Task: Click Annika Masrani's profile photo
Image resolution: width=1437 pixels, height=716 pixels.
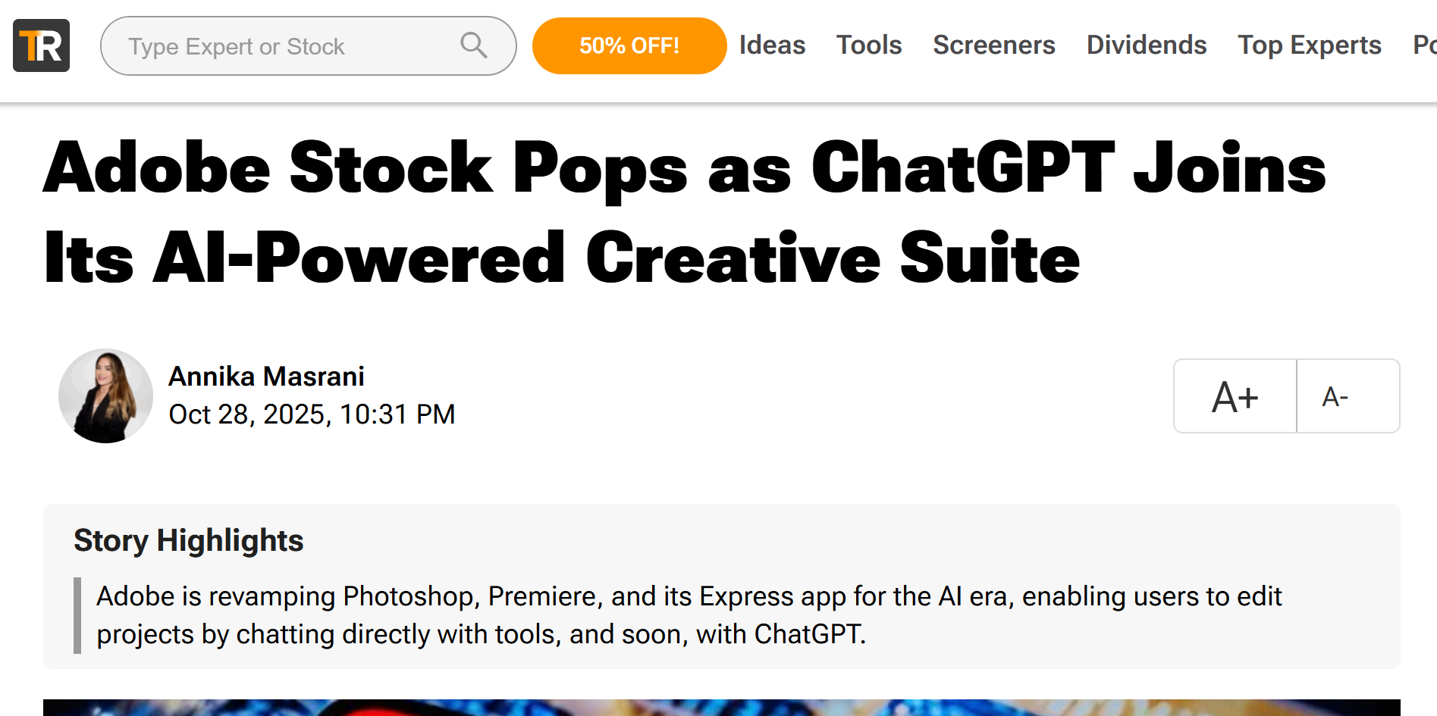Action: tap(105, 396)
